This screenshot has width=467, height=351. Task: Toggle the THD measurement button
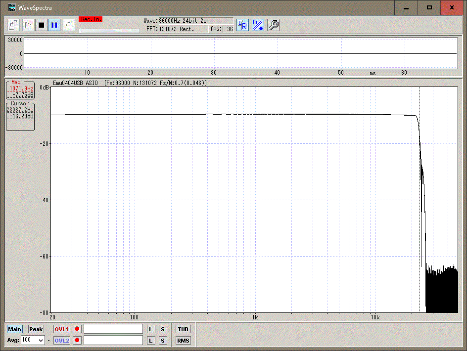point(183,329)
